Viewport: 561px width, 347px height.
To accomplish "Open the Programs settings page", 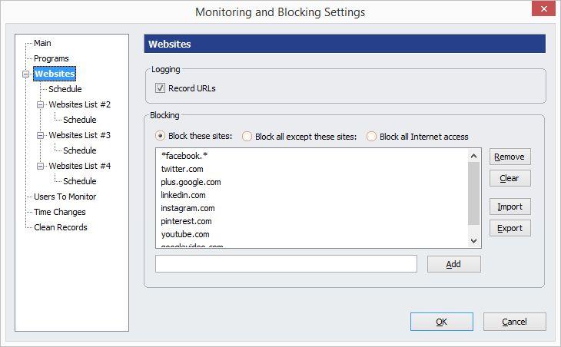I will click(x=51, y=58).
